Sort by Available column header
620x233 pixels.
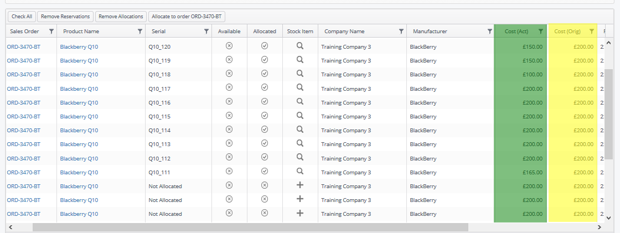(229, 31)
